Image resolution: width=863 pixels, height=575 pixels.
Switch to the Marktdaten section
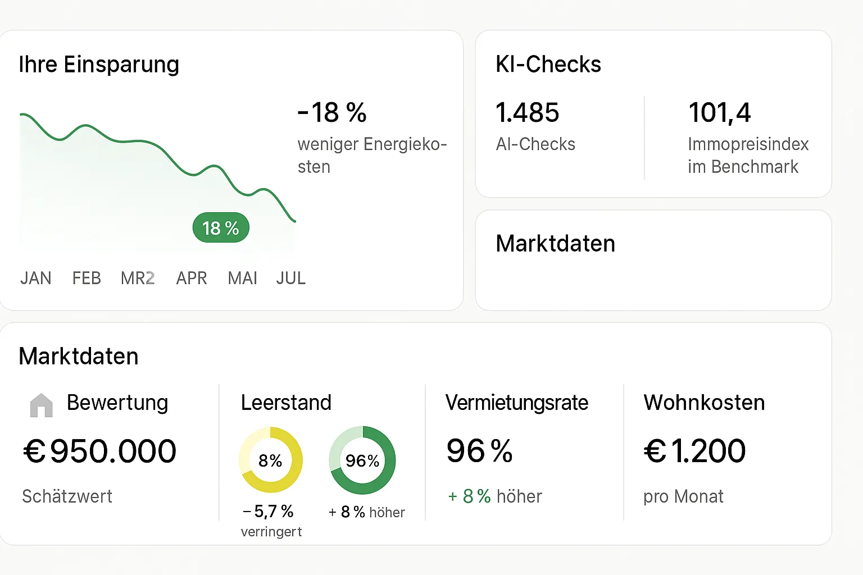click(78, 356)
